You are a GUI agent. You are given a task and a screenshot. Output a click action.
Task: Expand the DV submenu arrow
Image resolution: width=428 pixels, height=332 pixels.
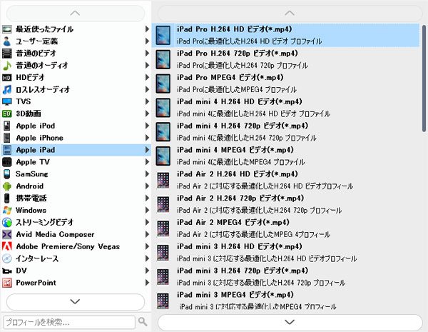(x=147, y=271)
